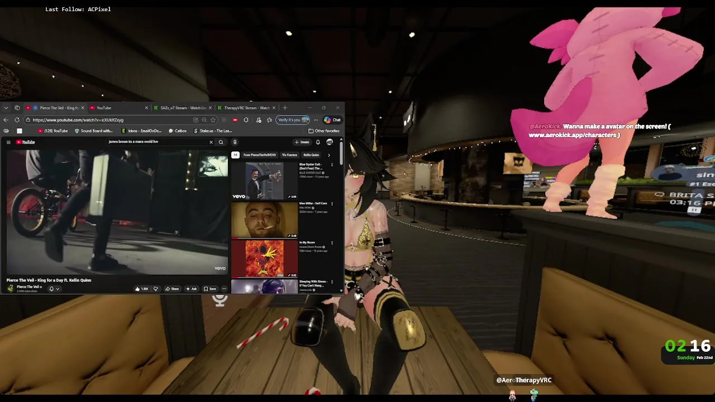Image resolution: width=715 pixels, height=402 pixels.
Task: Open more actions ellipsis below the video
Action: click(224, 289)
